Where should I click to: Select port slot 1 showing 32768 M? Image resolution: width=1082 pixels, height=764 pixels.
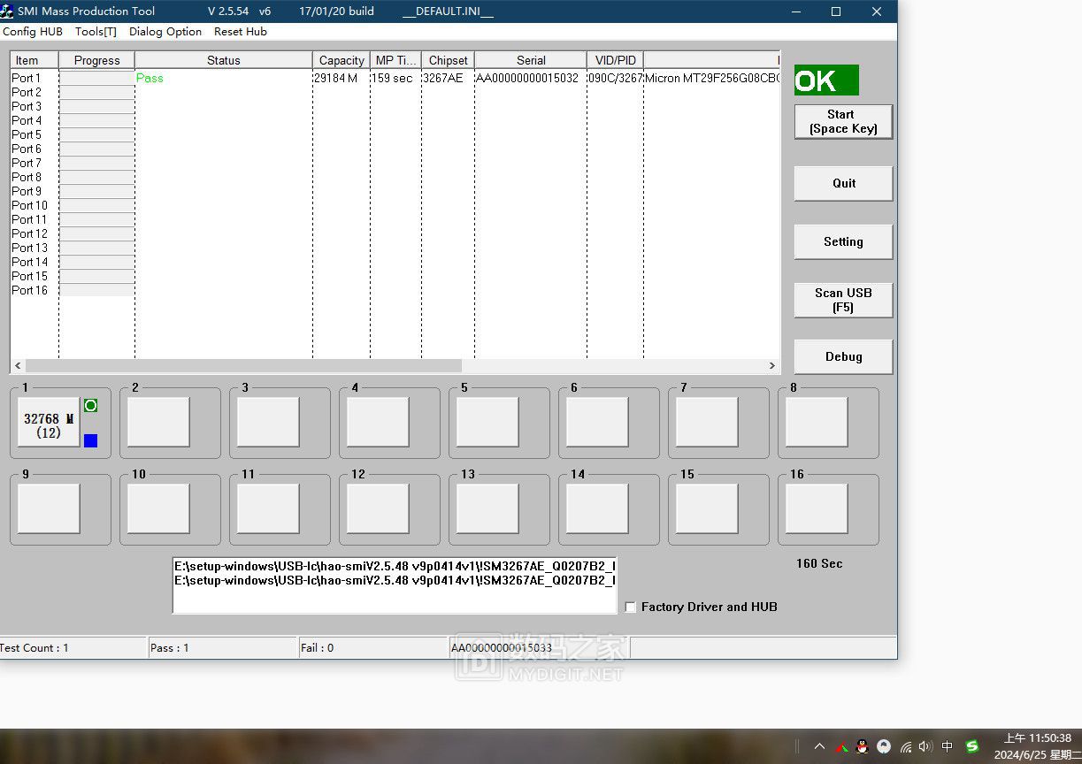pyautogui.click(x=49, y=423)
